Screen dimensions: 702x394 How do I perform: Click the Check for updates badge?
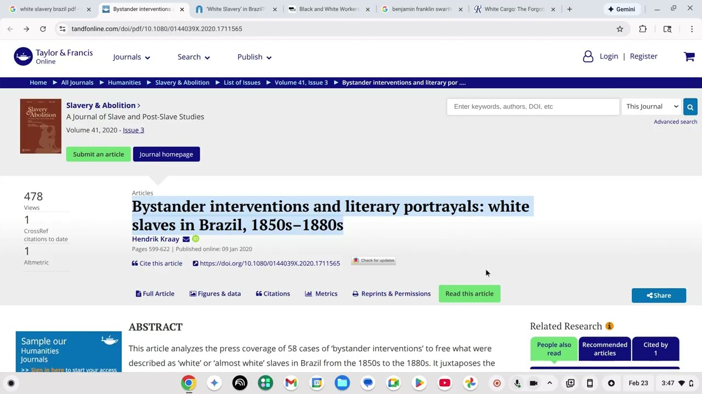[373, 260]
